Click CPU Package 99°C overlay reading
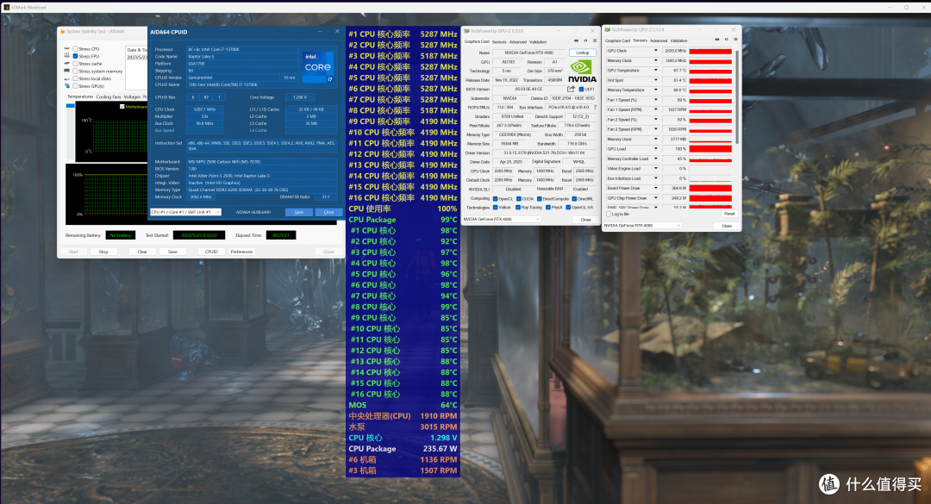This screenshot has width=931, height=504. coord(403,220)
